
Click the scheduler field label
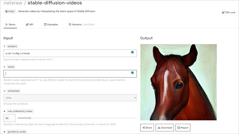click(x=14, y=91)
